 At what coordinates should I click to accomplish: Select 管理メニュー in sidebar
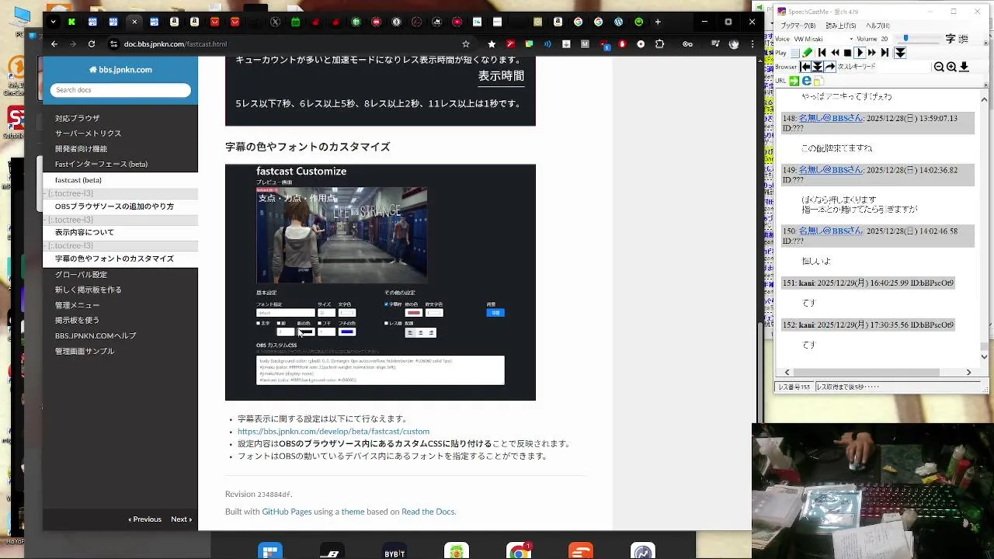(78, 305)
